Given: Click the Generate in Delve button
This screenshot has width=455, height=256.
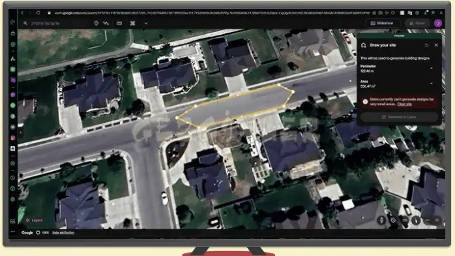Looking at the screenshot, I should 399,117.
